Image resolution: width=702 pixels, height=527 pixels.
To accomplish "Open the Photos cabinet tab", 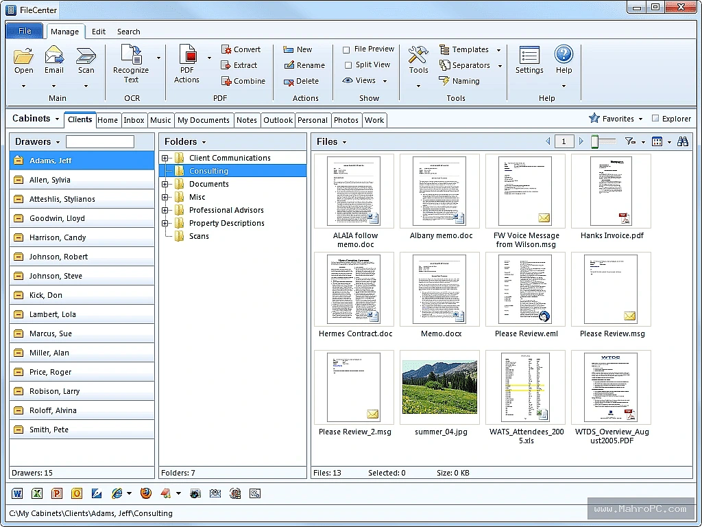I will (x=346, y=120).
